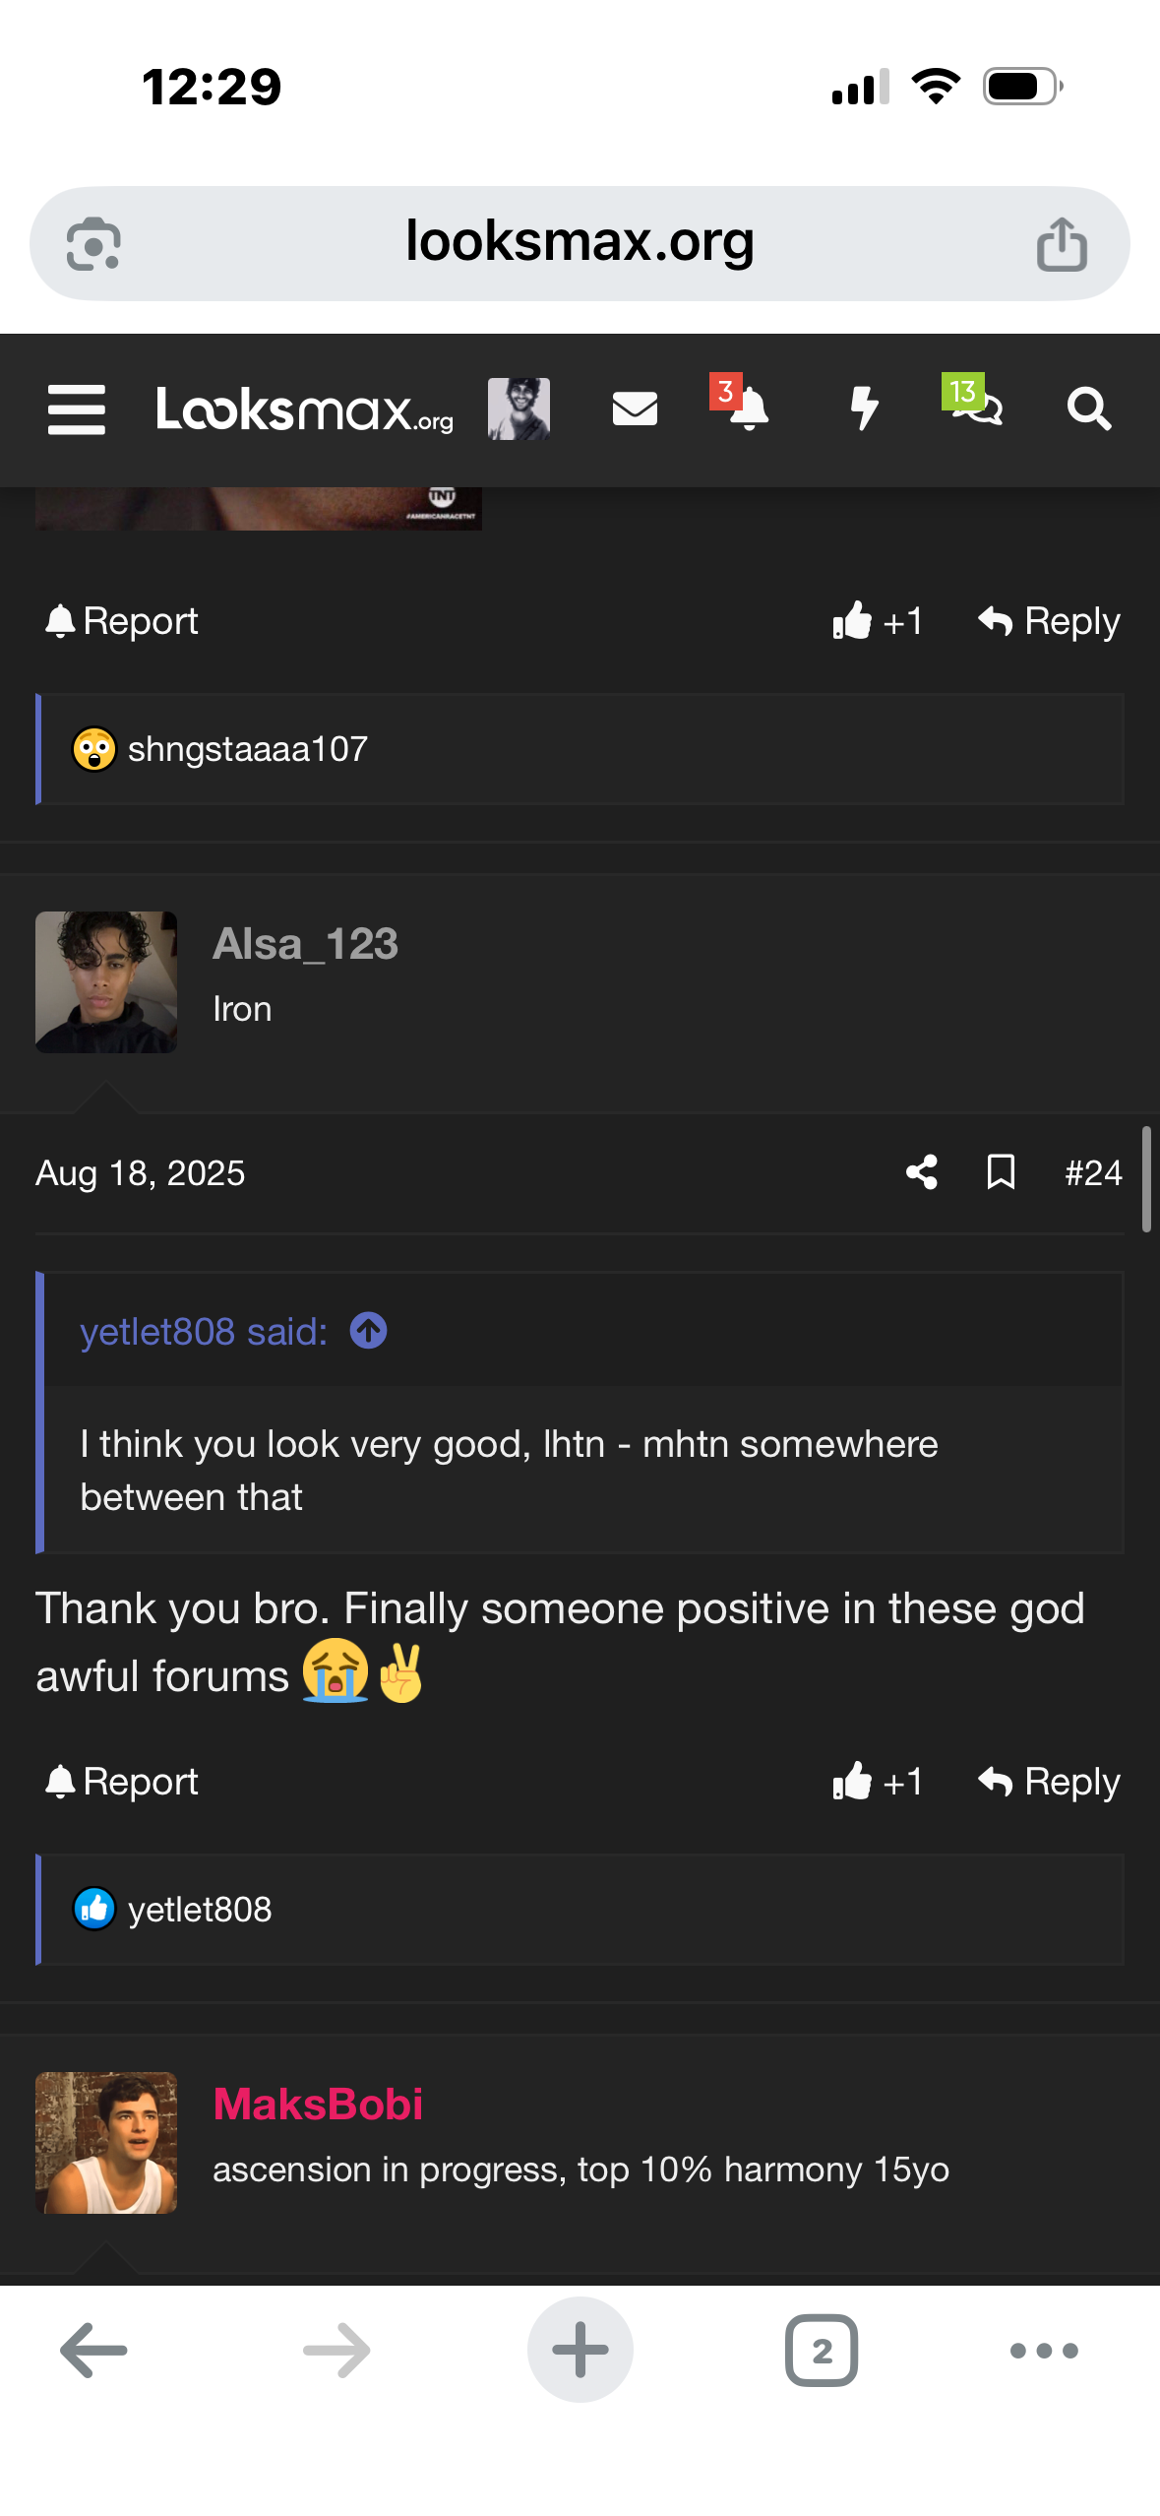Screen dimensions: 1160x2516
Task: Open MaksBobi's profile picture
Action: click(x=106, y=2143)
